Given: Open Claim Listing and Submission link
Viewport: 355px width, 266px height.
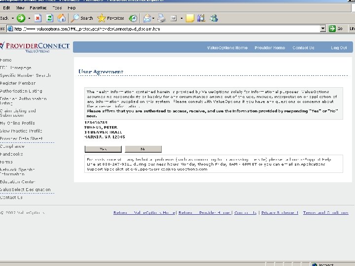Looking at the screenshot, I should click(x=18, y=113).
